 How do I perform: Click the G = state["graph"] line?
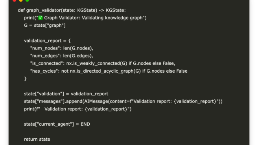coord(45,26)
